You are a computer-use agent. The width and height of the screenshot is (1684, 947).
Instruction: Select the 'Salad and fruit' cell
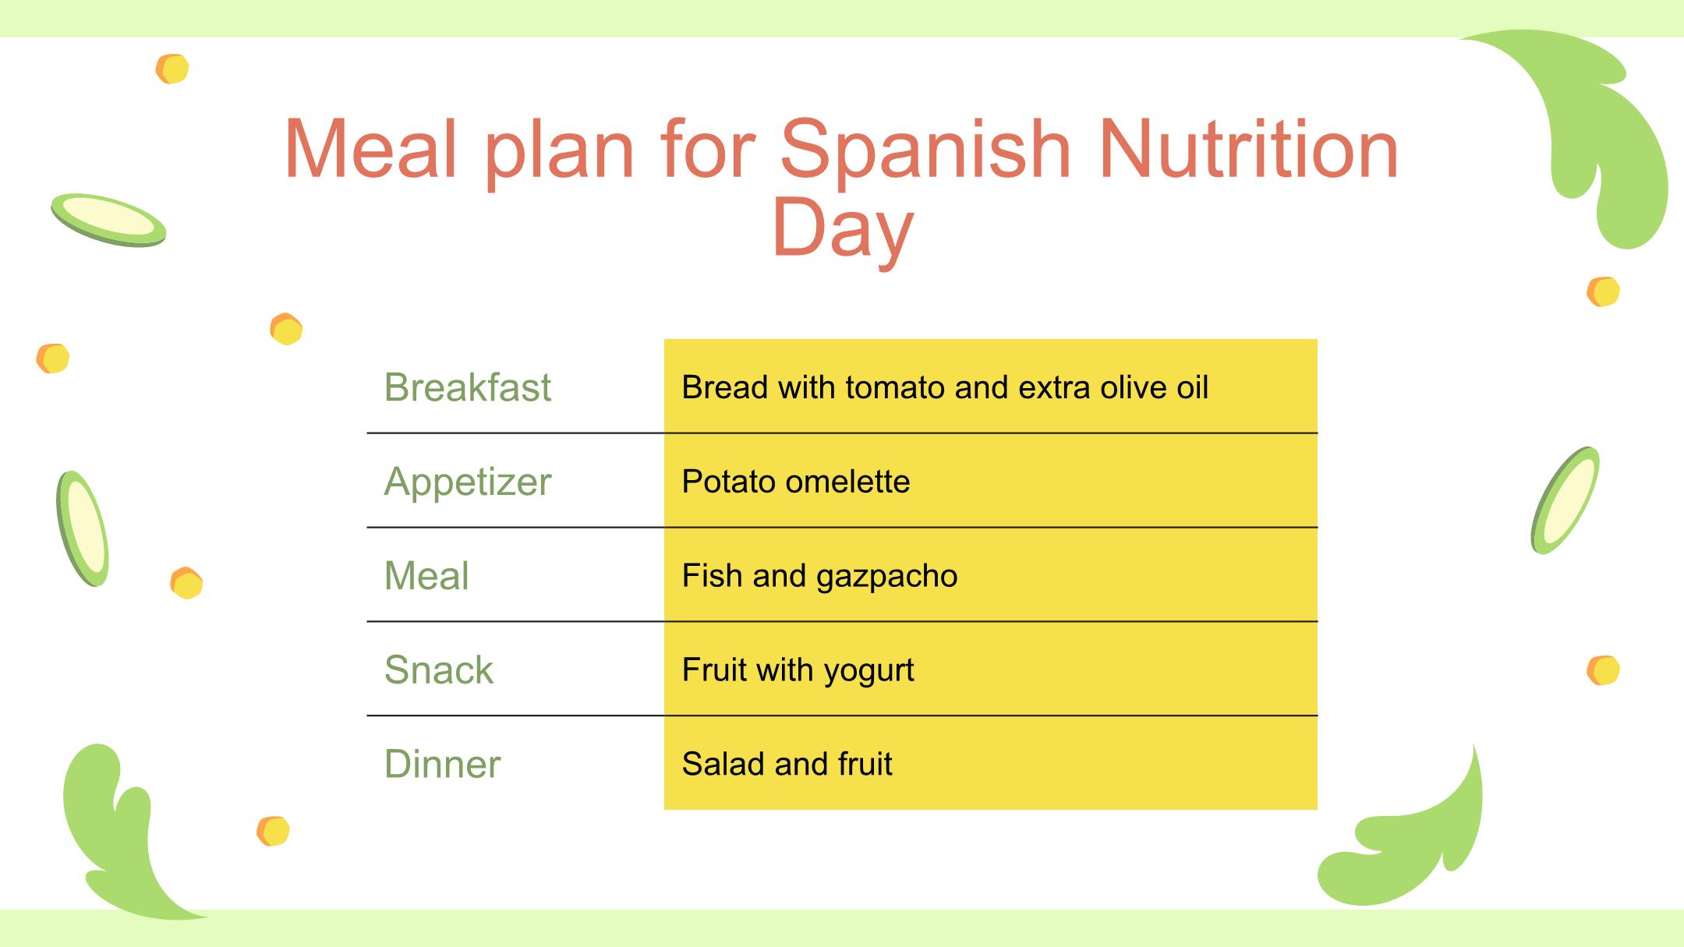click(x=990, y=763)
